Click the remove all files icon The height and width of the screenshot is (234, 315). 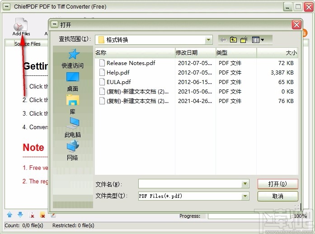(x=42, y=215)
